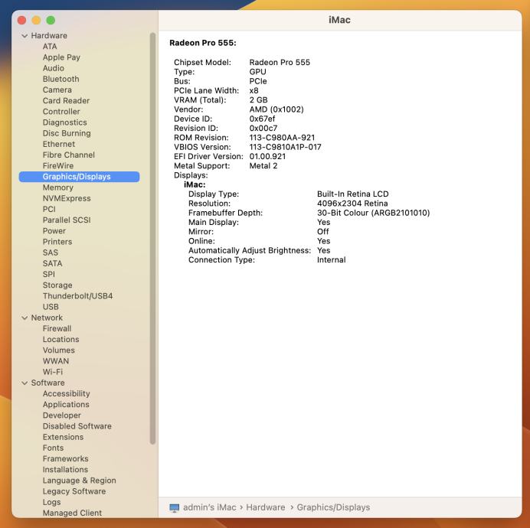Open Thunderbolt/USB4 details

tap(77, 296)
